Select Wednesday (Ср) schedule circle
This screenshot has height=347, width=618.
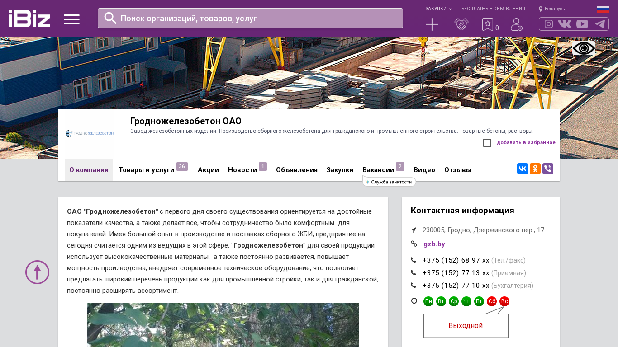(454, 301)
